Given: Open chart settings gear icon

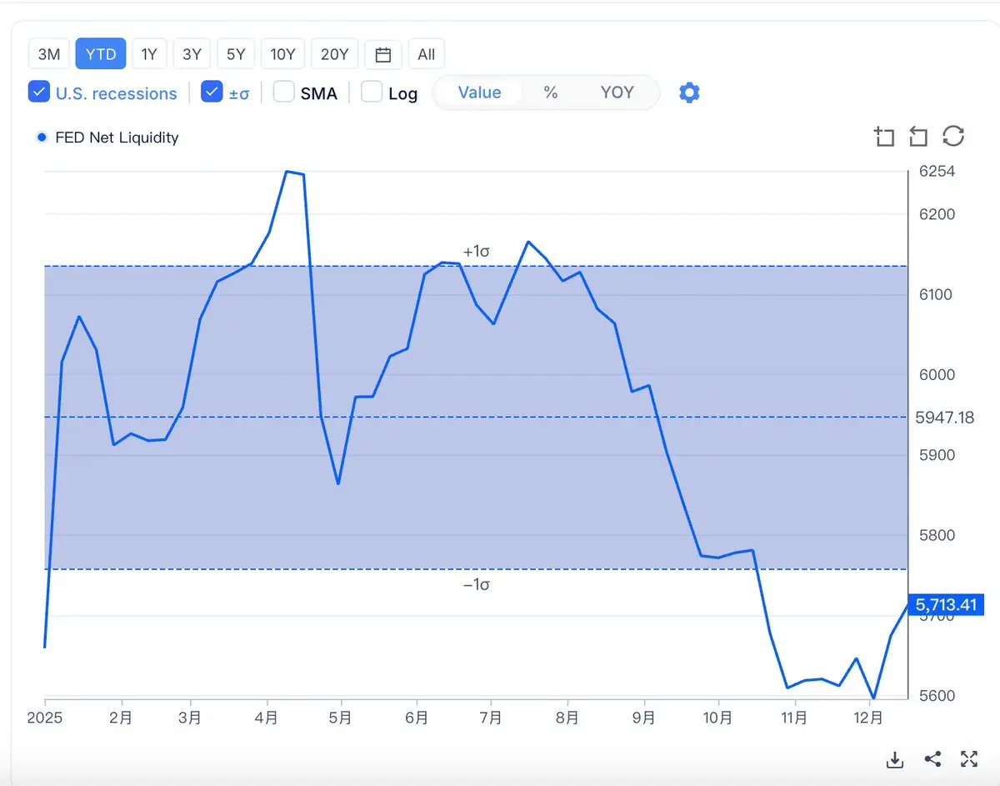Looking at the screenshot, I should 689,93.
